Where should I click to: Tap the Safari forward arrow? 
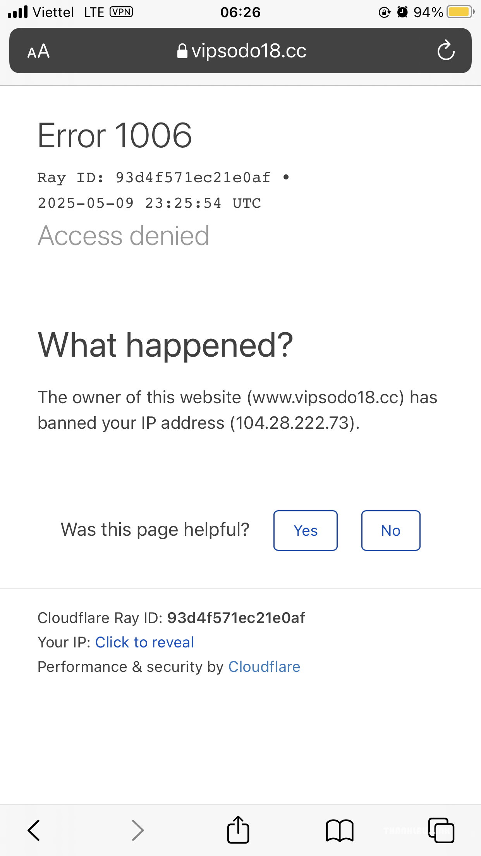(x=137, y=830)
